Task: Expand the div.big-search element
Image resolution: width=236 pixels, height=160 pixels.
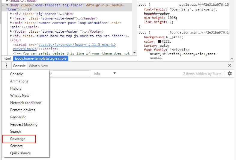Action: pos(11,14)
